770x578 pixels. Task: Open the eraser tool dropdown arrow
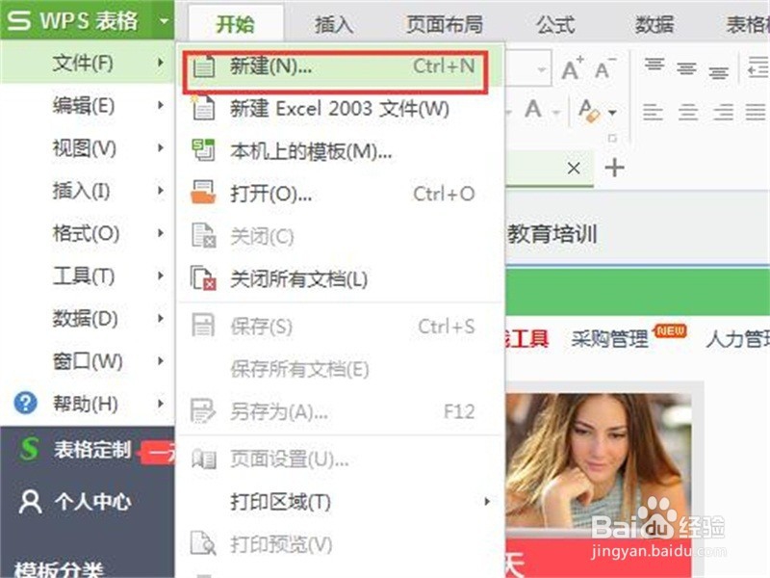coord(612,113)
